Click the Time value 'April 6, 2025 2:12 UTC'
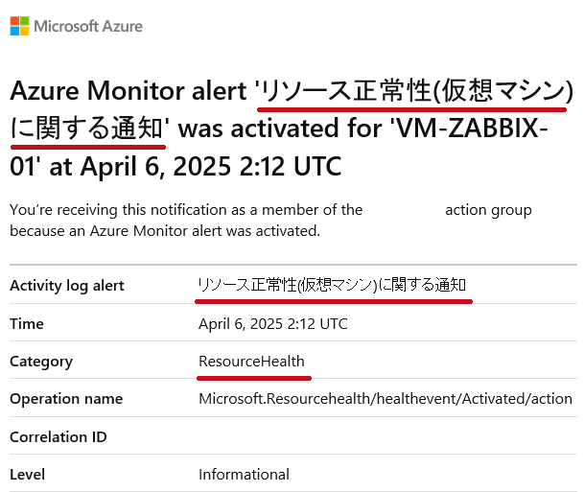 [x=273, y=323]
